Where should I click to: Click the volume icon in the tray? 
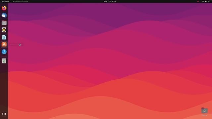point(206,1)
